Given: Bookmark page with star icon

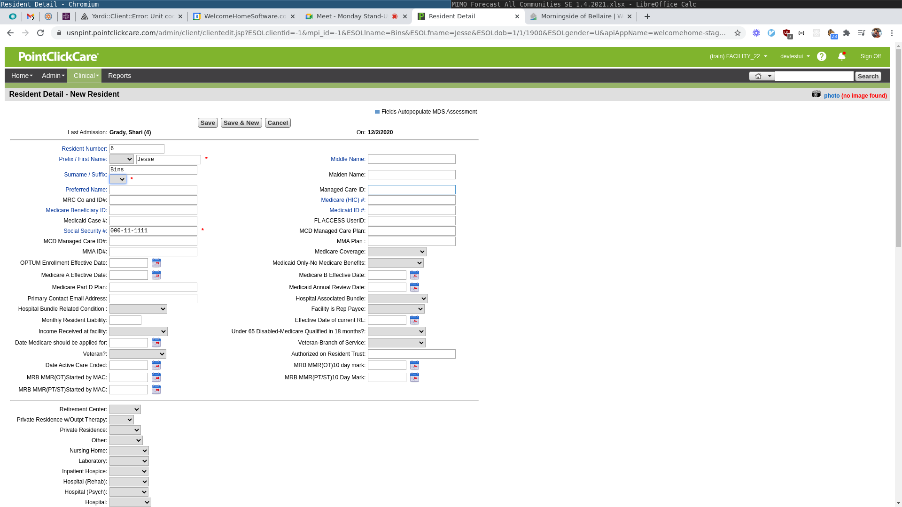Looking at the screenshot, I should coord(738,33).
